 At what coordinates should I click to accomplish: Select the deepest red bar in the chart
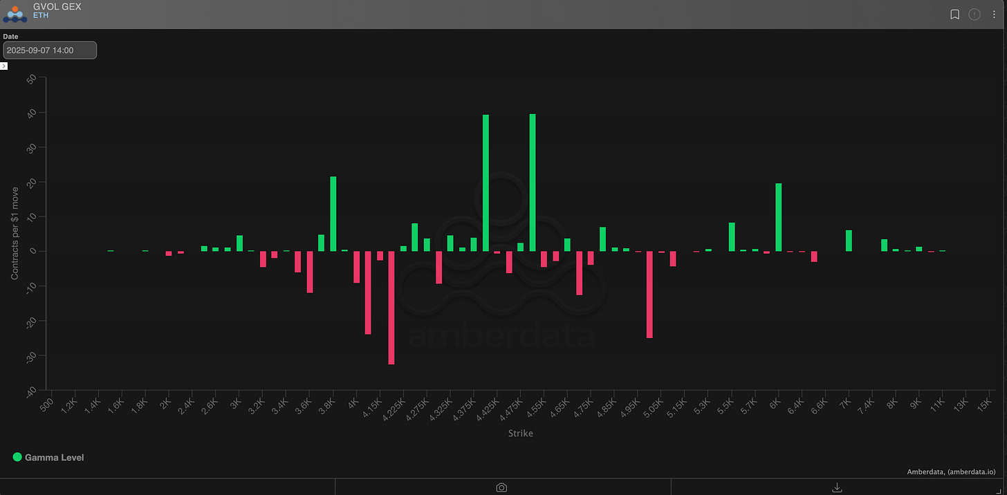[391, 308]
